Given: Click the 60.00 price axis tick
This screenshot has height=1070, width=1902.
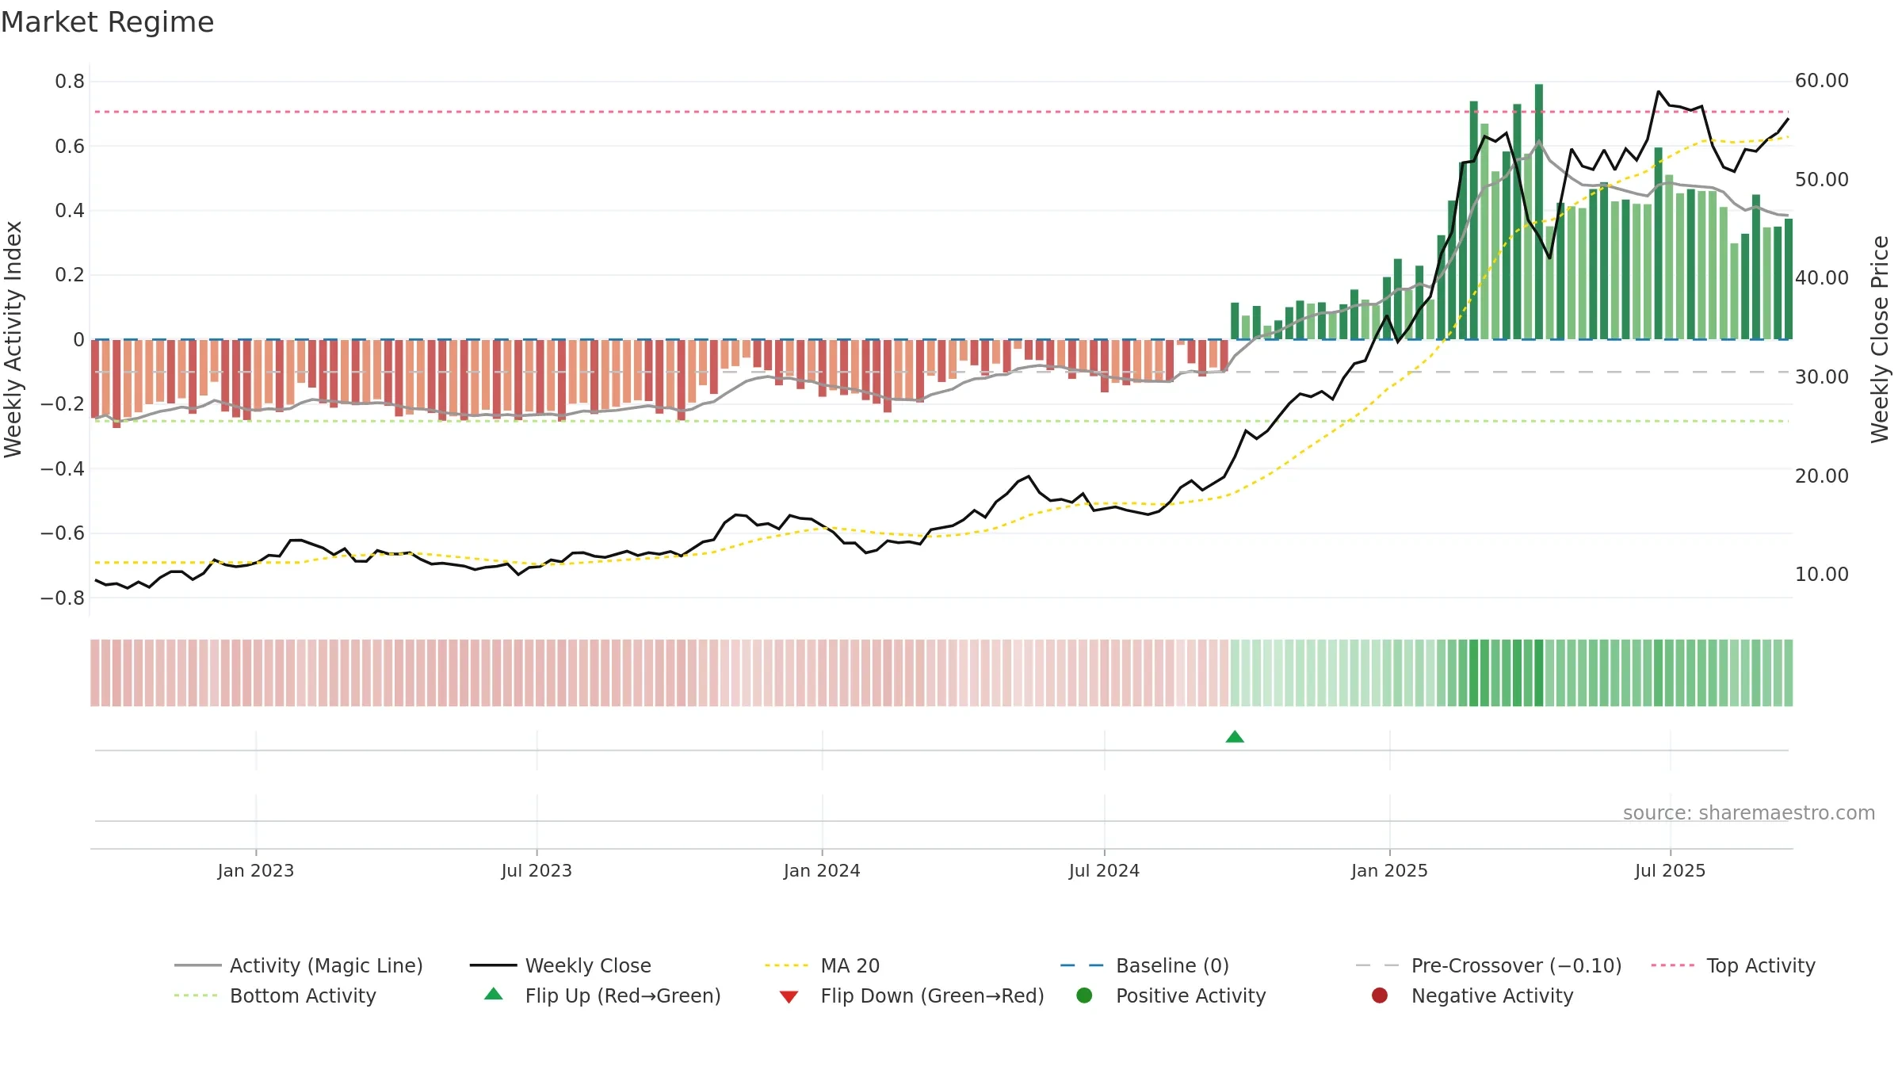Looking at the screenshot, I should coord(1822,81).
